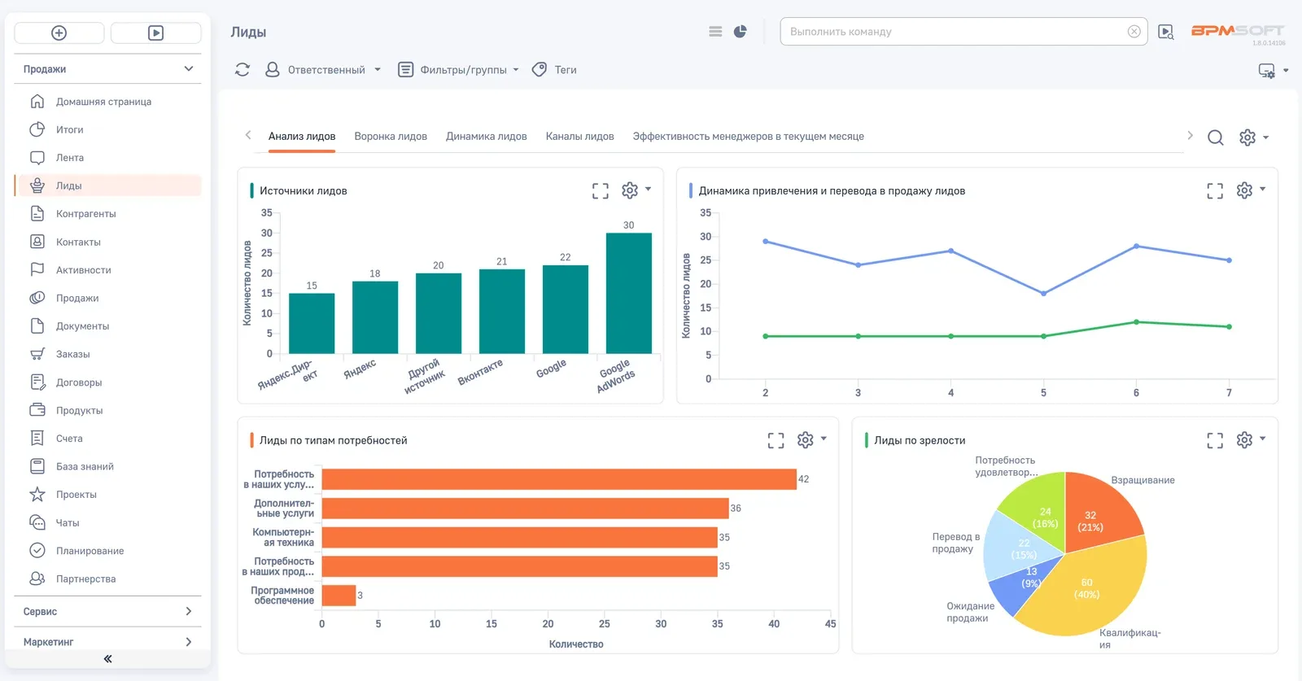Refresh the leads data
Viewport: 1302px width, 681px height.
click(x=242, y=70)
